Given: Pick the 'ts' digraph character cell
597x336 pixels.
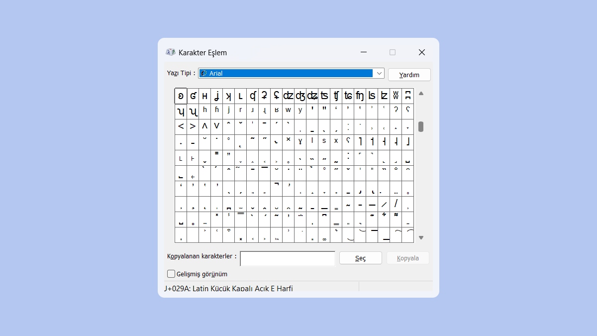Looking at the screenshot, I should 324,96.
